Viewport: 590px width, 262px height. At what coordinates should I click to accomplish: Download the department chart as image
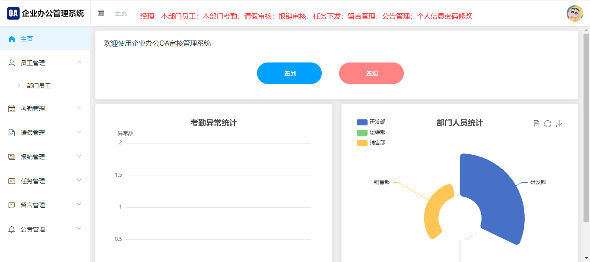pyautogui.click(x=559, y=124)
